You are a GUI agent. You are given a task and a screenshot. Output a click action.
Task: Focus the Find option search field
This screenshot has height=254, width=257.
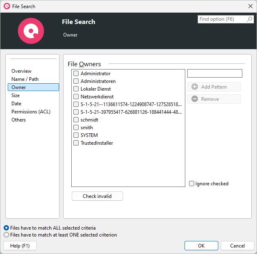point(222,19)
